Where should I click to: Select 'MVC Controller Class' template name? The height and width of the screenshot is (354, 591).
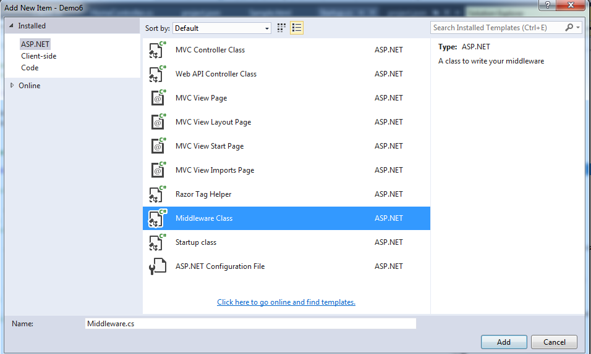(210, 50)
